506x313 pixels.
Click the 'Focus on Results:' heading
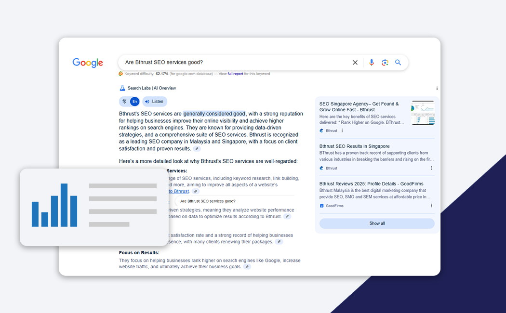[x=139, y=253]
